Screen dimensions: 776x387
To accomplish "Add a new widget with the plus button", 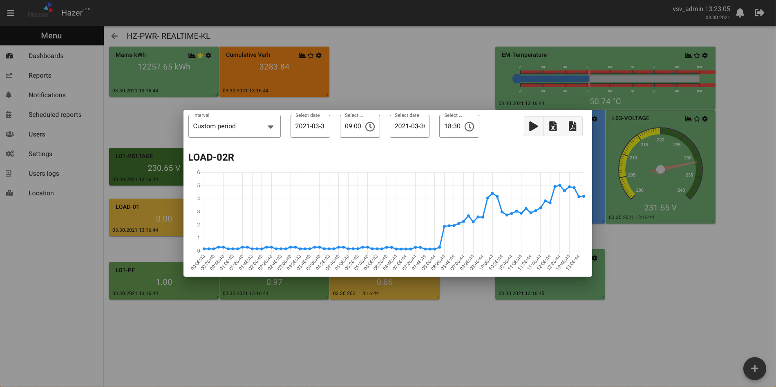I will 754,369.
